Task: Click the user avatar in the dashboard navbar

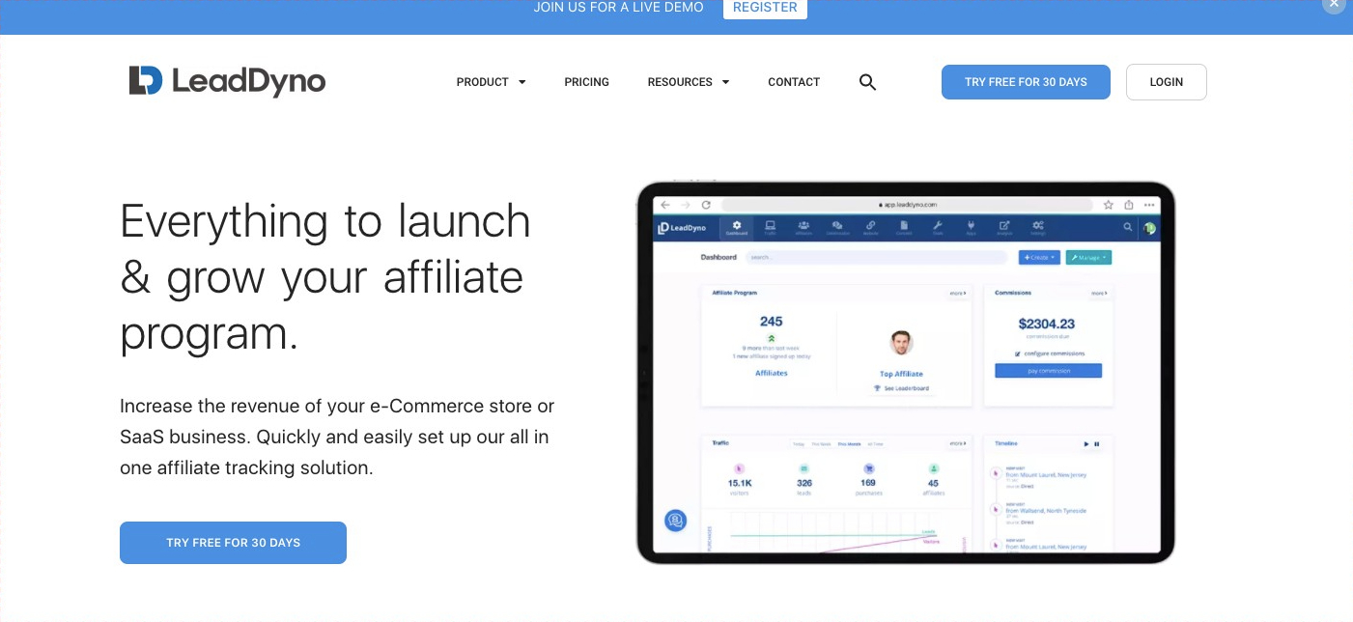Action: tap(1149, 228)
